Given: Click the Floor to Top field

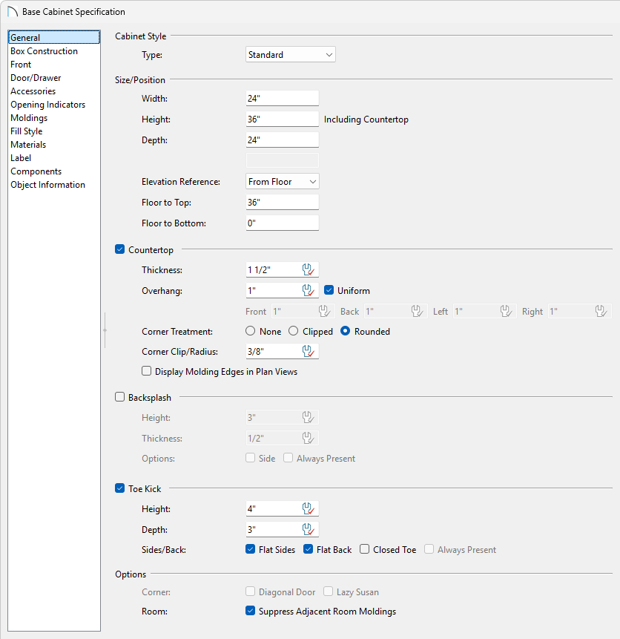Looking at the screenshot, I should [x=282, y=202].
